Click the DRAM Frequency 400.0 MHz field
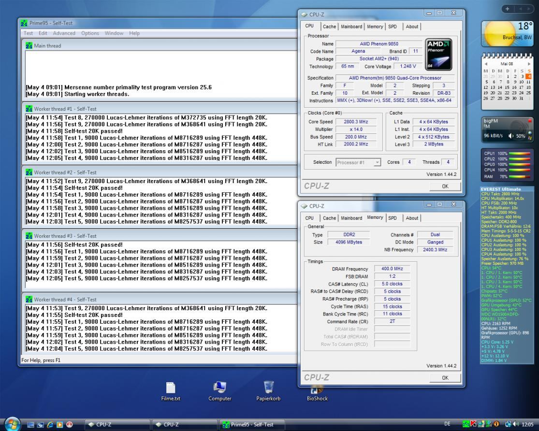The width and height of the screenshot is (539, 431). click(392, 269)
